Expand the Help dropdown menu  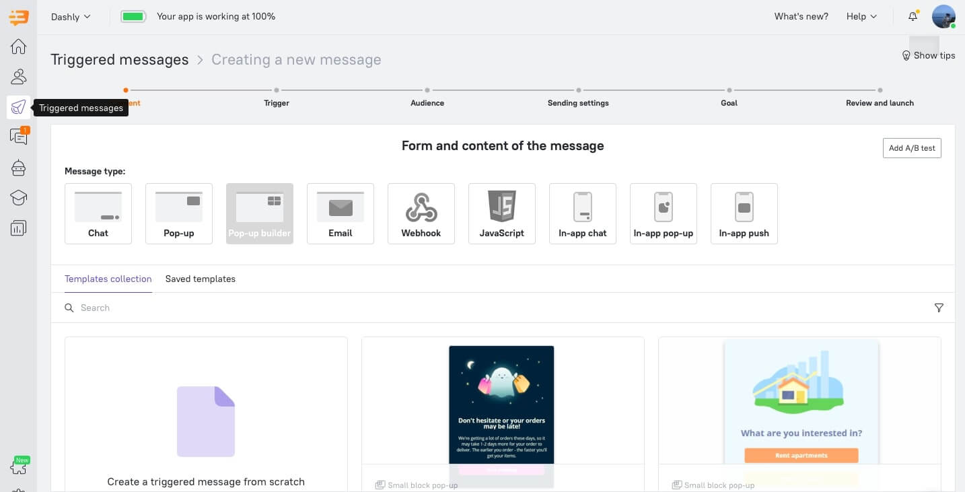point(862,16)
